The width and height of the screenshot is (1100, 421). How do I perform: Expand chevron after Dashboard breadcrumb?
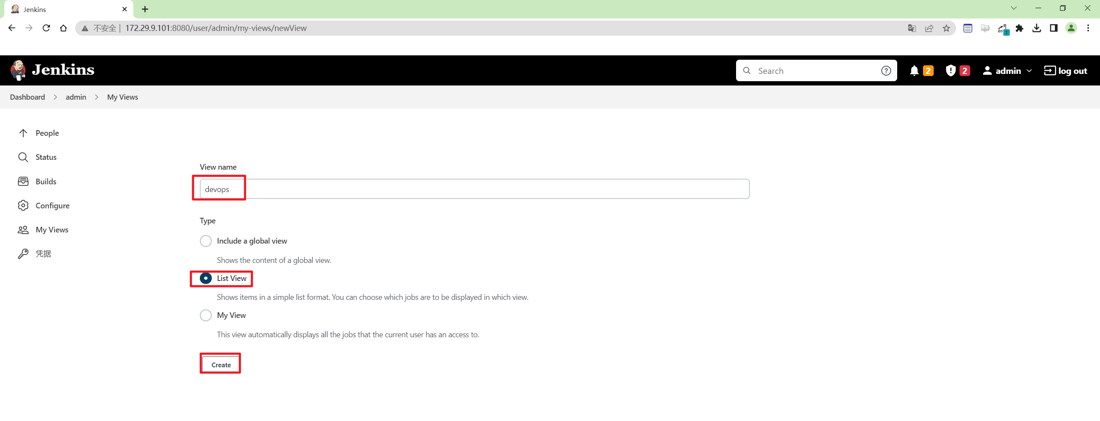[x=55, y=97]
